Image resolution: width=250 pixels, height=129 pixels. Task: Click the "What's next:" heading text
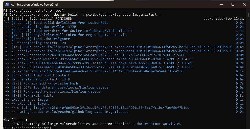click(15, 120)
